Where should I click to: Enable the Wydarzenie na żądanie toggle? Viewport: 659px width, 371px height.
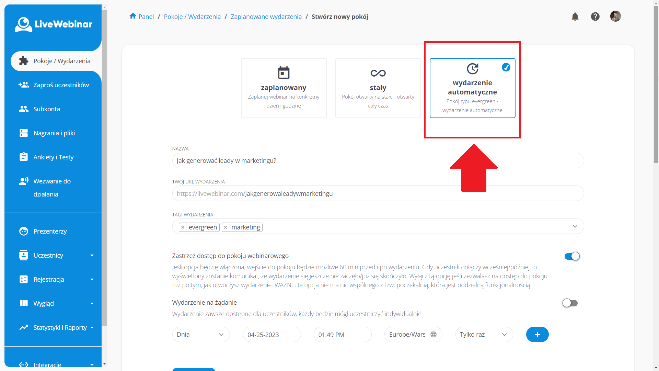[570, 303]
